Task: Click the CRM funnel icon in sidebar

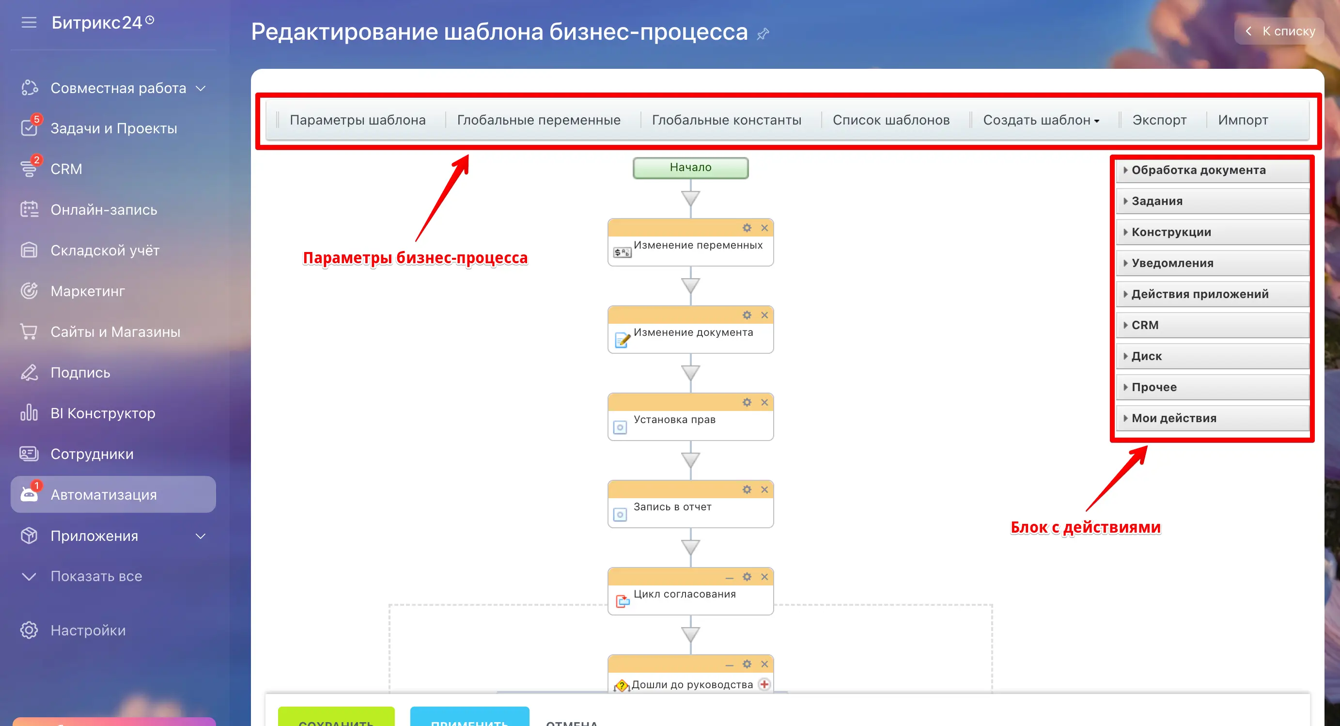Action: (x=29, y=169)
